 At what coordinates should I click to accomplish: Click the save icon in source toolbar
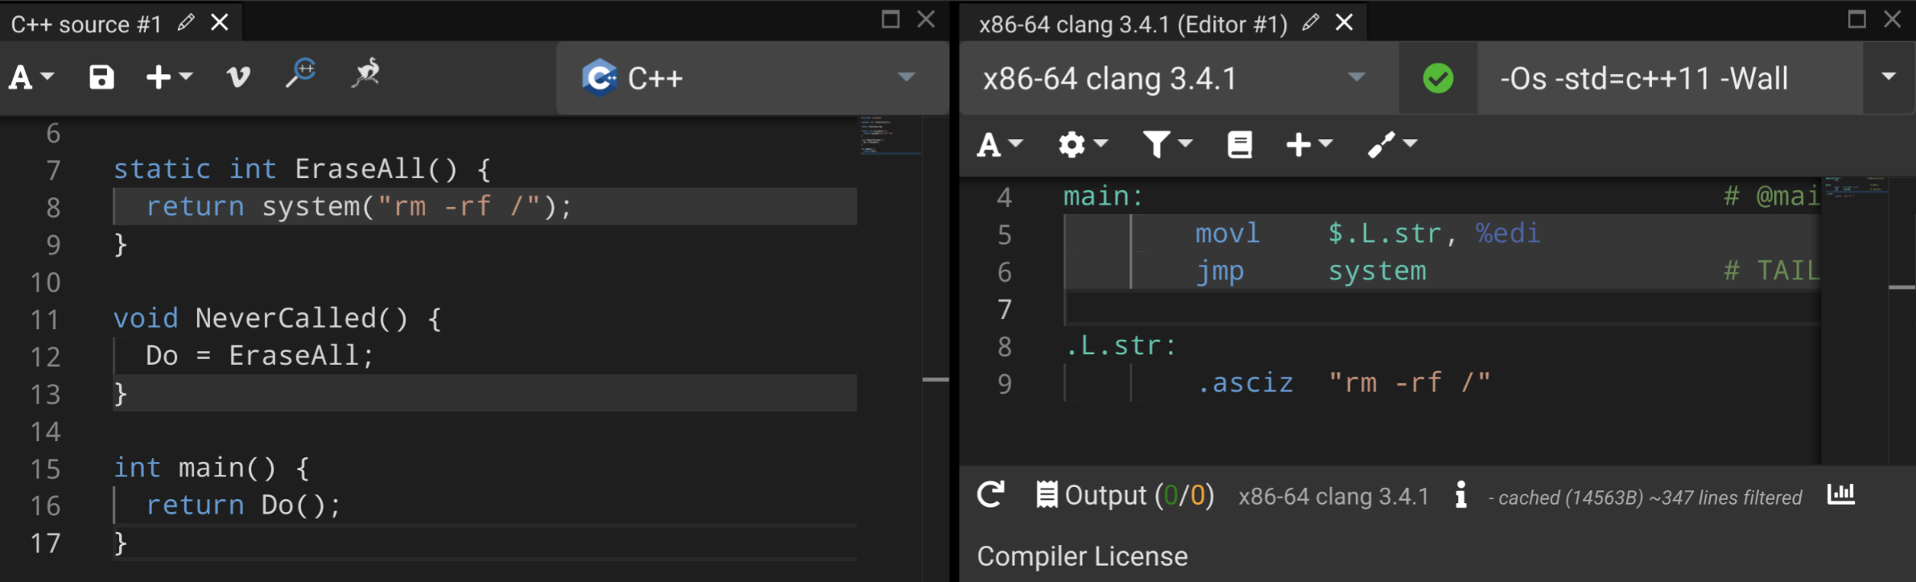[x=101, y=78]
